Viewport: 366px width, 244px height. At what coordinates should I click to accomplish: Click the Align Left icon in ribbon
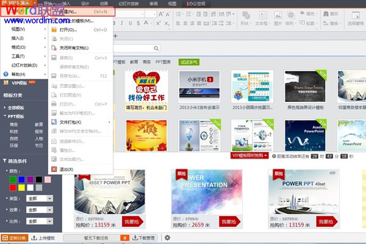pos(178,23)
